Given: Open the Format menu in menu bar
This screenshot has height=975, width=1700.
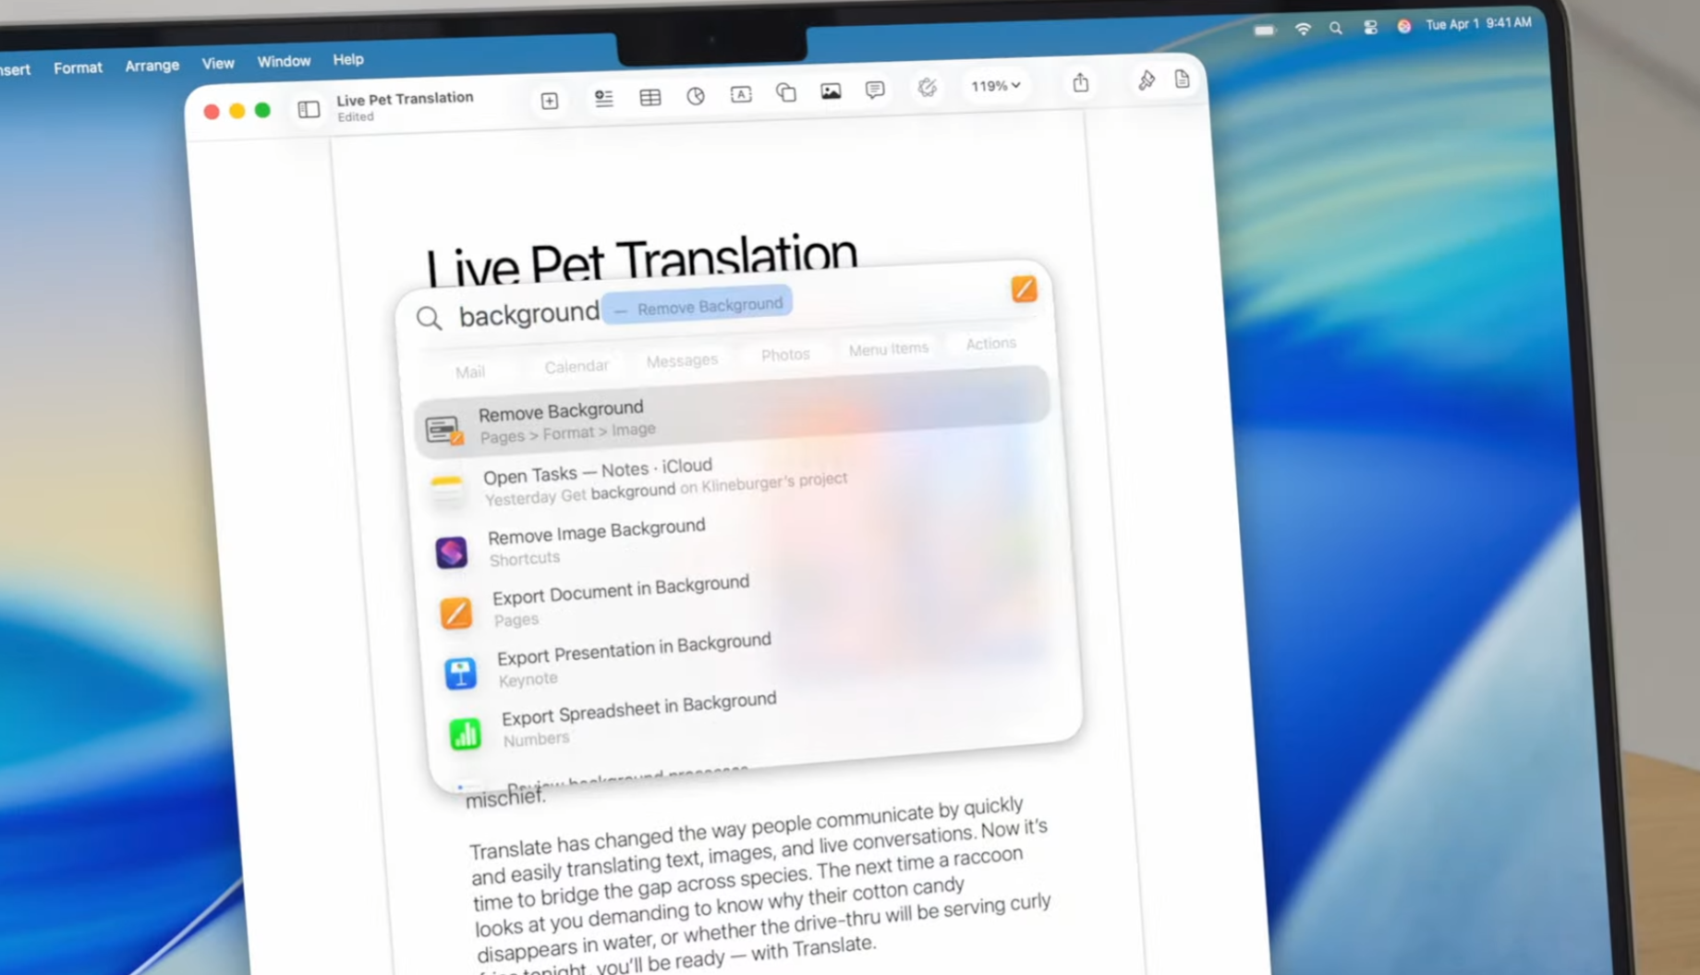Looking at the screenshot, I should [x=78, y=67].
